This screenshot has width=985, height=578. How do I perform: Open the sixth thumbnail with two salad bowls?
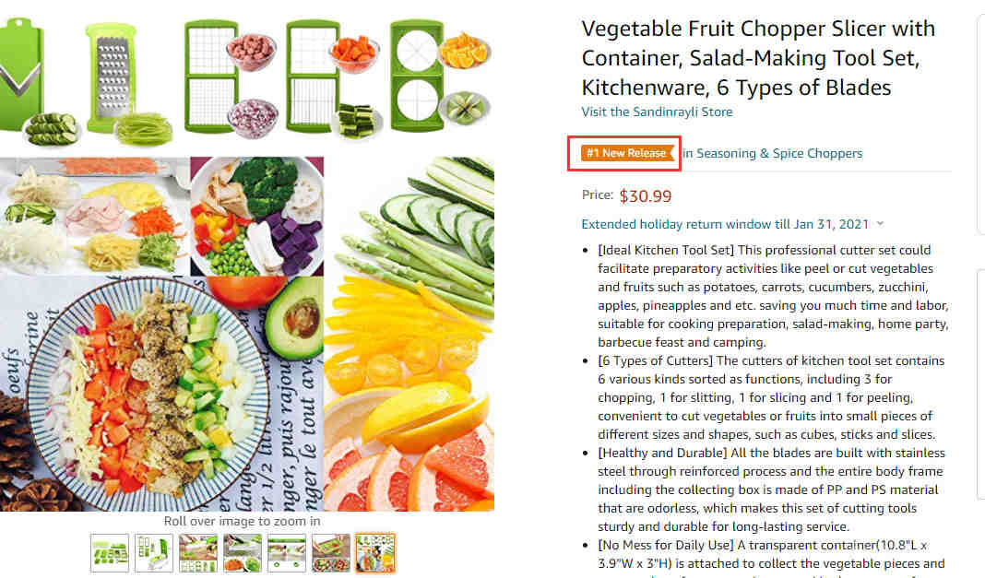[x=331, y=553]
